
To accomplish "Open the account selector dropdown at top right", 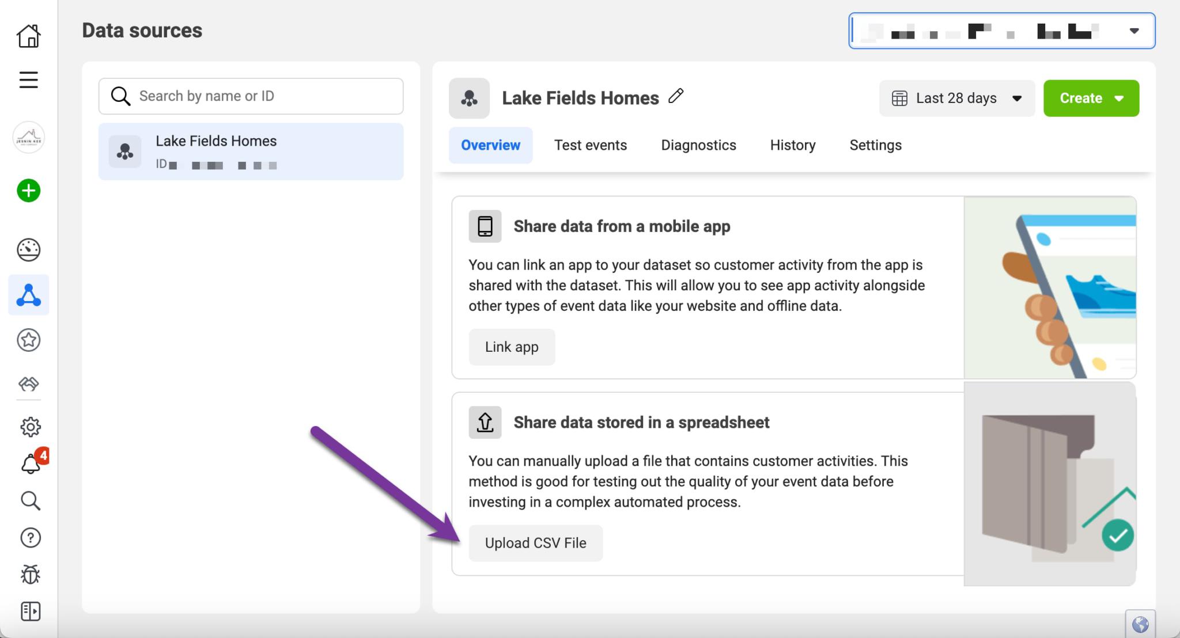I will (x=1133, y=31).
